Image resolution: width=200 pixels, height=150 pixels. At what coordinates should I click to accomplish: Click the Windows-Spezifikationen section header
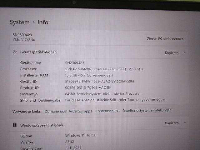pyautogui.click(x=42, y=125)
